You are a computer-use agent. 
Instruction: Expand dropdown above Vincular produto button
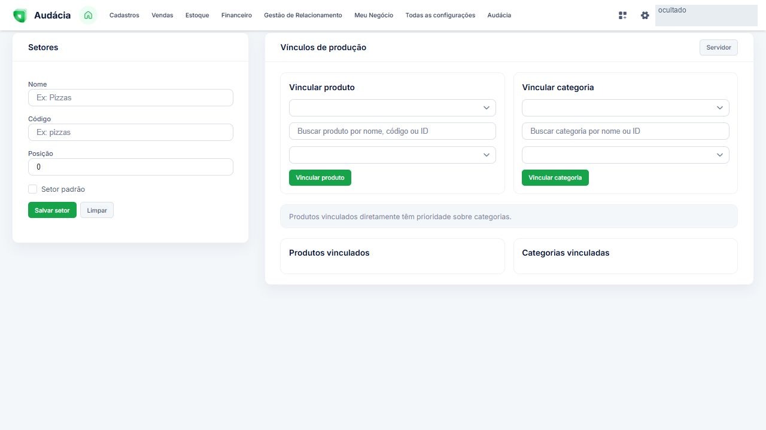(393, 155)
